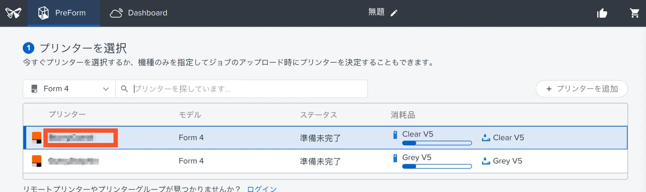Open the shopping cart icon

tap(634, 13)
